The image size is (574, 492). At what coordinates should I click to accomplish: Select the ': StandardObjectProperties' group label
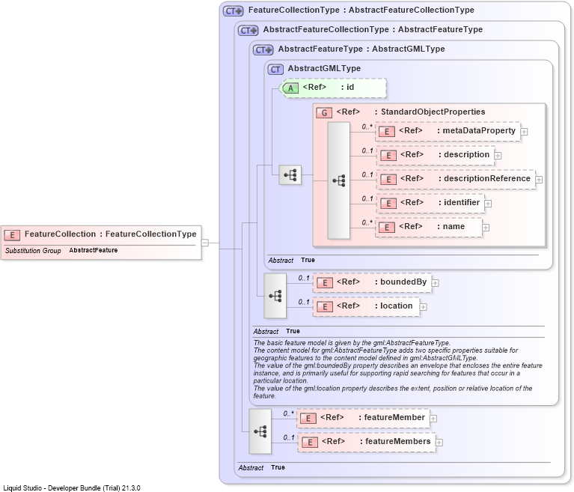430,112
